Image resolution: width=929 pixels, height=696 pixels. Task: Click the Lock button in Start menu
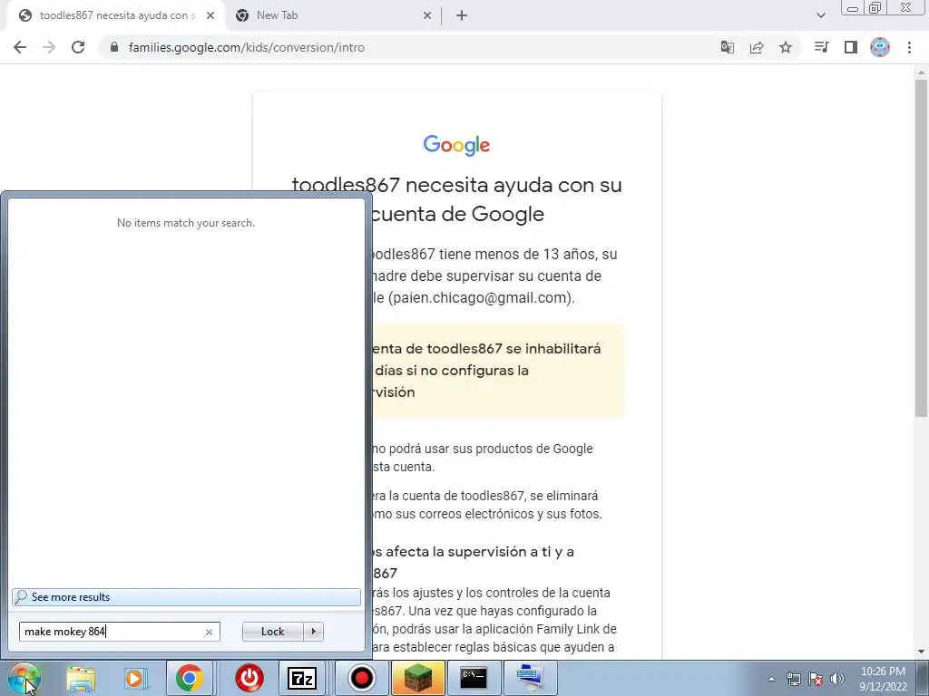click(273, 632)
